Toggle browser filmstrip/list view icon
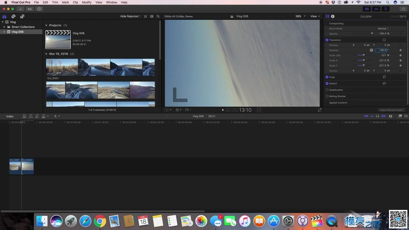409x230 pixels. click(x=145, y=16)
